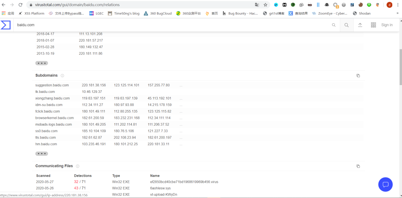The image size is (402, 198).
Task: Open subdomain ss0.baidu.com
Action: [47, 131]
